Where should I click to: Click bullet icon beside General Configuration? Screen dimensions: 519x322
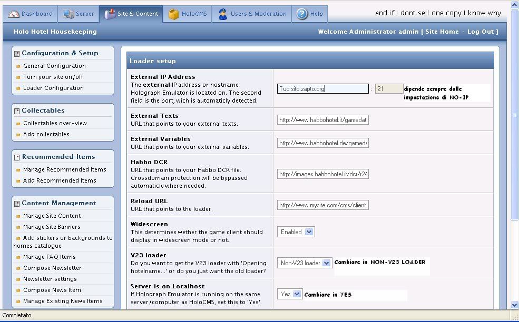pyautogui.click(x=18, y=66)
